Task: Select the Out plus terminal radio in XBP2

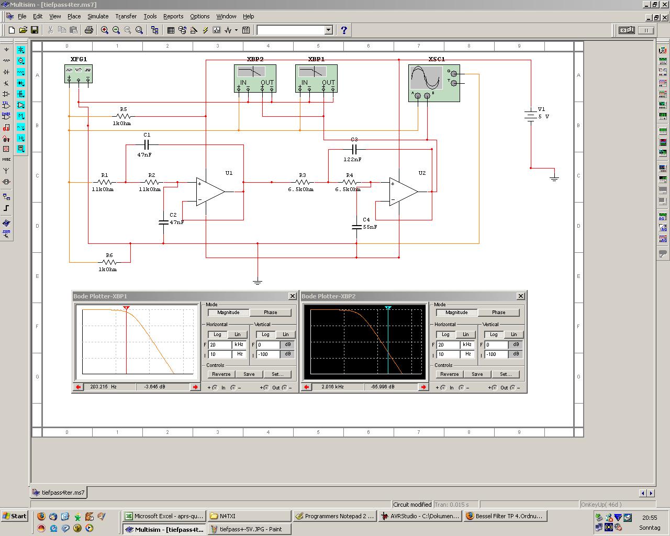Action: (x=495, y=388)
